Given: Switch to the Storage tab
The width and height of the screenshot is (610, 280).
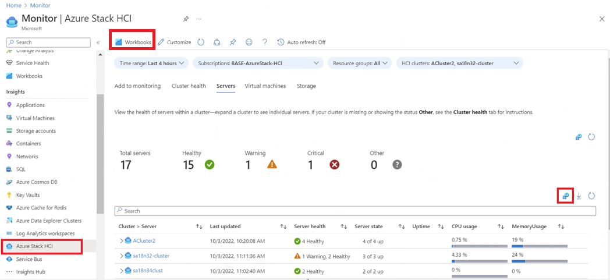Looking at the screenshot, I should (x=306, y=86).
